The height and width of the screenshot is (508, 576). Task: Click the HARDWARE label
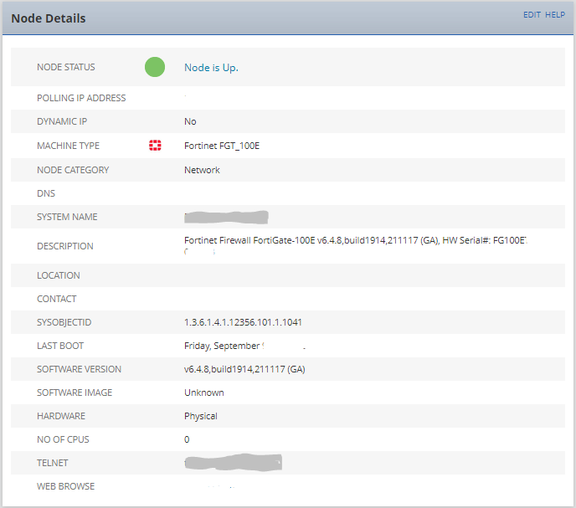click(61, 416)
